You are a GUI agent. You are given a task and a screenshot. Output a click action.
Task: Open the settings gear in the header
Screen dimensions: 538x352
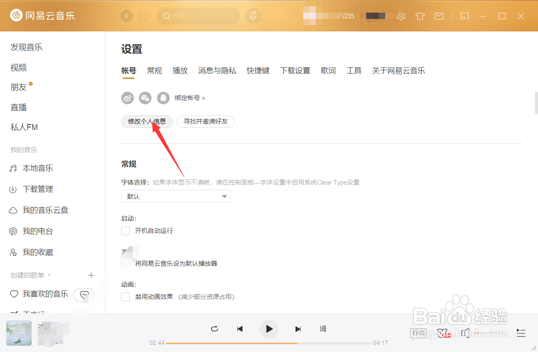tap(402, 16)
